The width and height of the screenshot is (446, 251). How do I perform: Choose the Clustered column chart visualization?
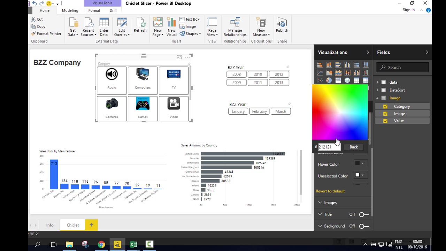pyautogui.click(x=347, y=65)
